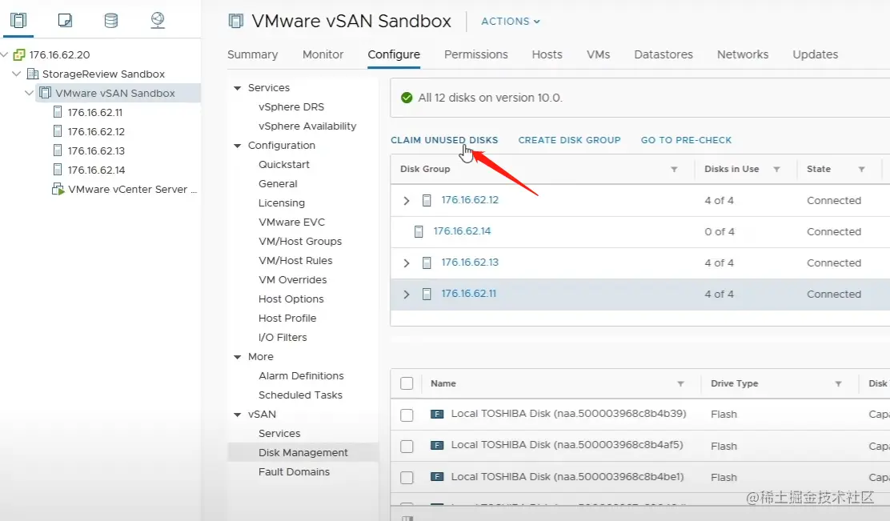Click CREATE DISK GROUP
This screenshot has width=890, height=521.
(x=569, y=140)
